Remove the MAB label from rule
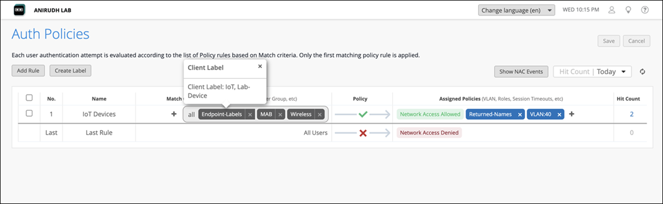 click(280, 115)
